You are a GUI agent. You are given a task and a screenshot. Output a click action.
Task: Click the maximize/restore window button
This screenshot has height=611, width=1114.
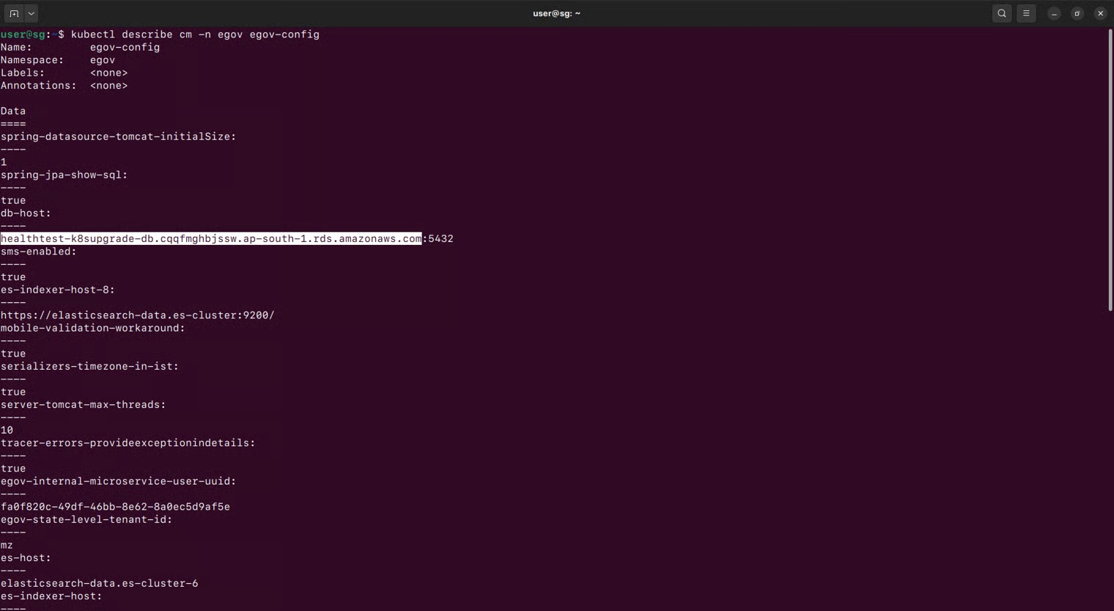tap(1077, 13)
